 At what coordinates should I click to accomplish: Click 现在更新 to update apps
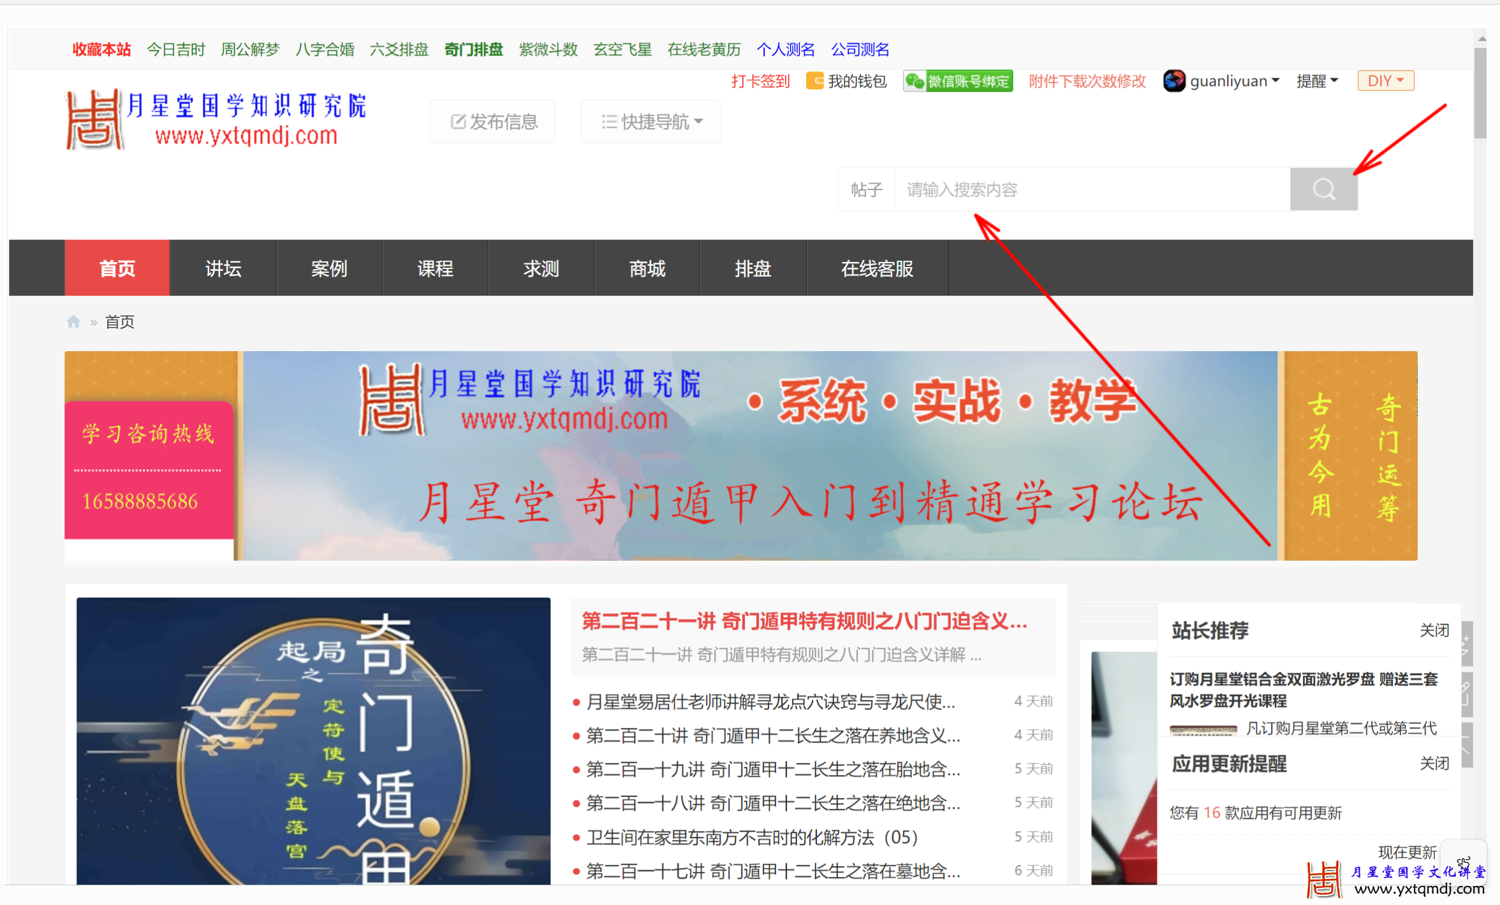[1407, 852]
